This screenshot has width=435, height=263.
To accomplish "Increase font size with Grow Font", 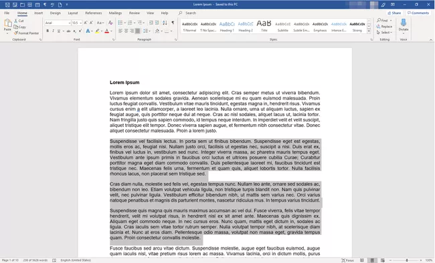I will tap(86, 23).
